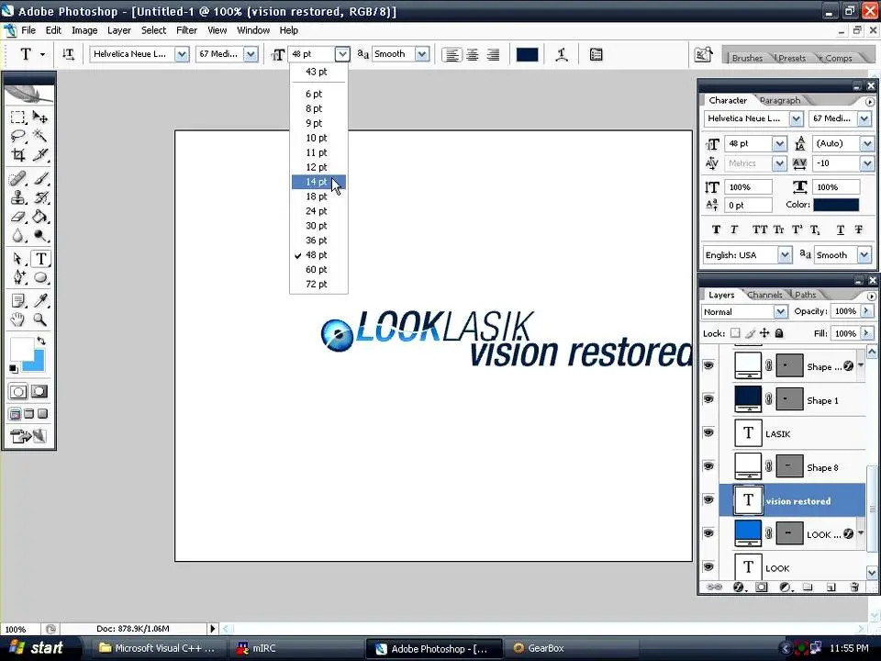Enable Faux Bold in Character palette
This screenshot has width=881, height=661.
[716, 230]
